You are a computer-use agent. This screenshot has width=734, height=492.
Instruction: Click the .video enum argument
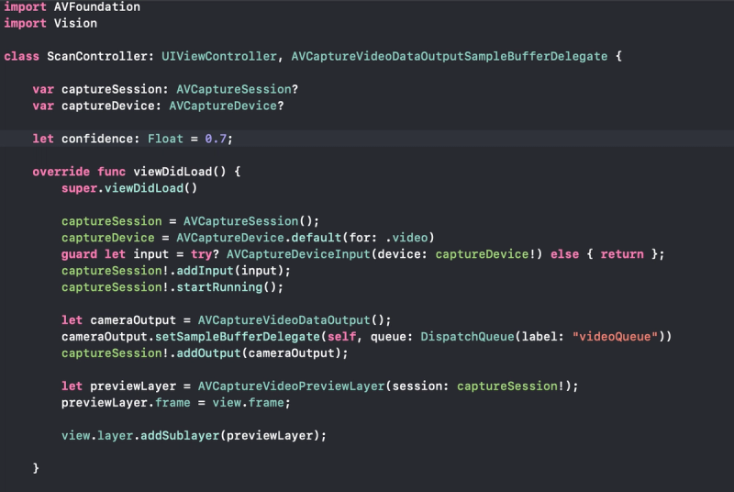(406, 238)
